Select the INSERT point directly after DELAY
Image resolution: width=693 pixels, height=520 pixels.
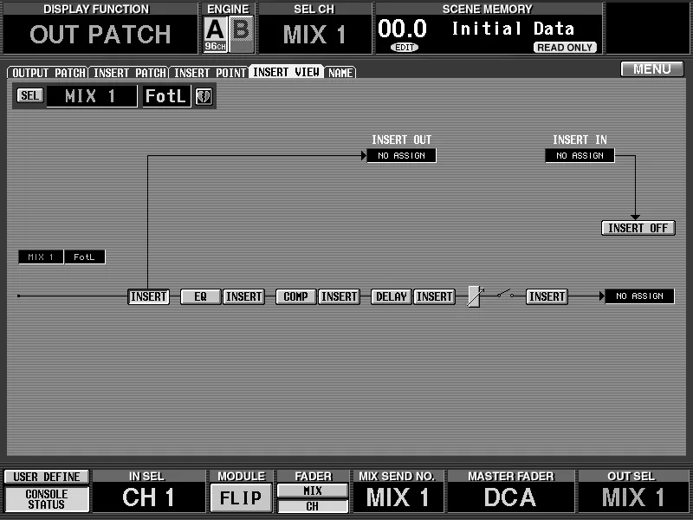coord(435,296)
